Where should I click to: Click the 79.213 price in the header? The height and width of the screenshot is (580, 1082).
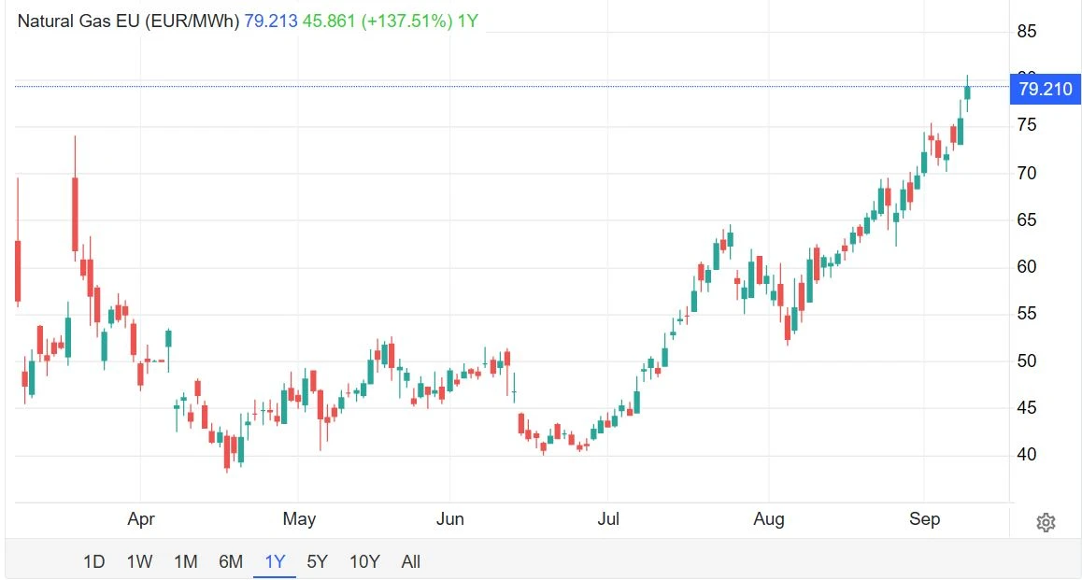[271, 21]
